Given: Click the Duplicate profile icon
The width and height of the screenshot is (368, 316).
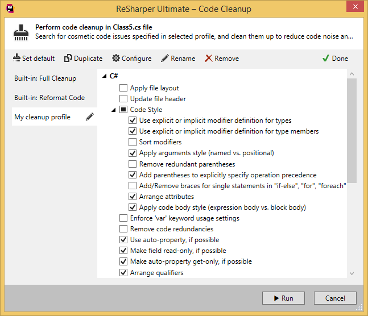Looking at the screenshot, I should tap(68, 58).
